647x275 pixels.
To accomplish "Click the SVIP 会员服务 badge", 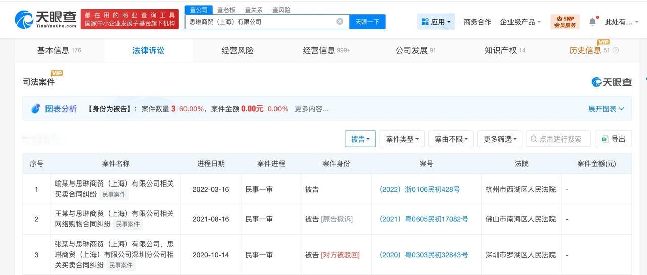I will point(565,22).
